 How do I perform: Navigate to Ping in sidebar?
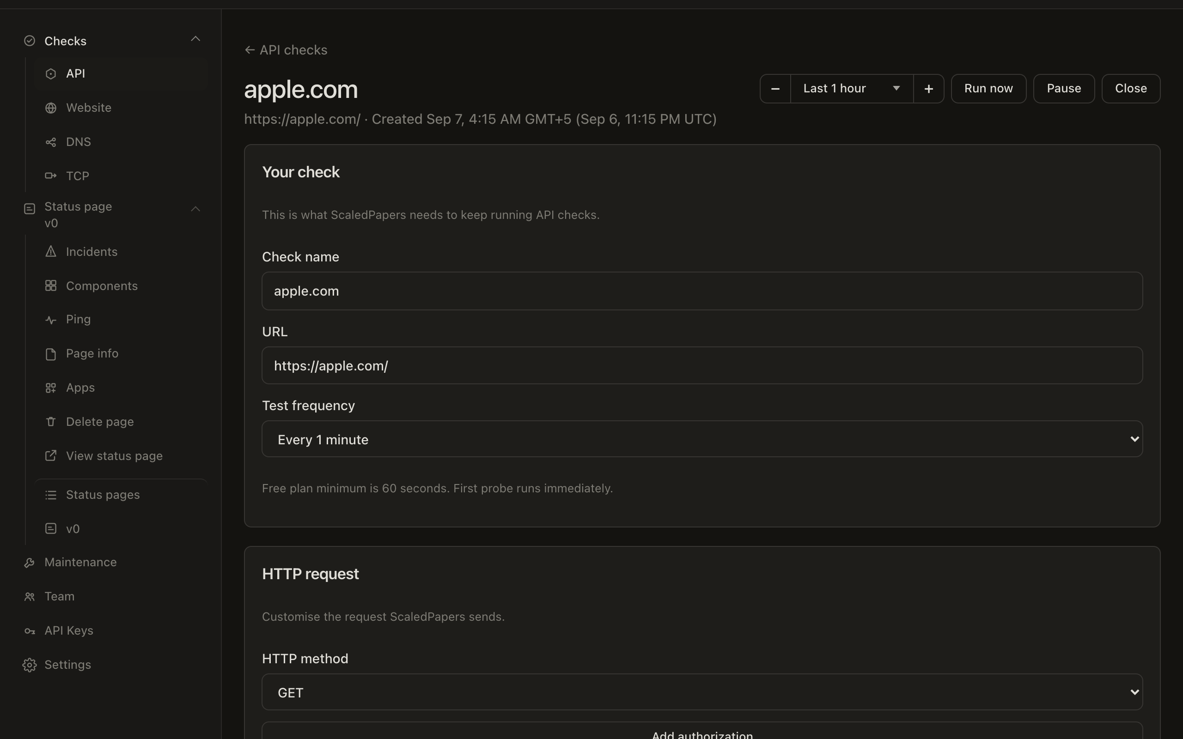121,320
